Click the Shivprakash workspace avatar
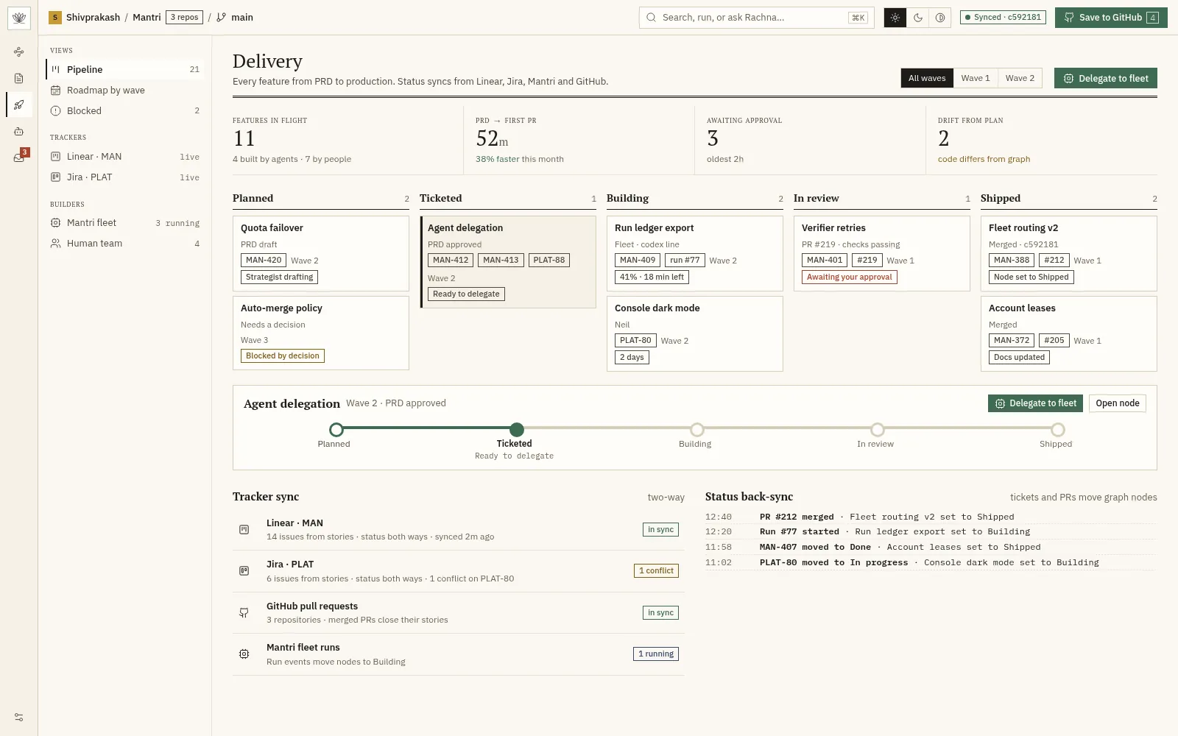Viewport: 1178px width, 736px height. pos(55,17)
